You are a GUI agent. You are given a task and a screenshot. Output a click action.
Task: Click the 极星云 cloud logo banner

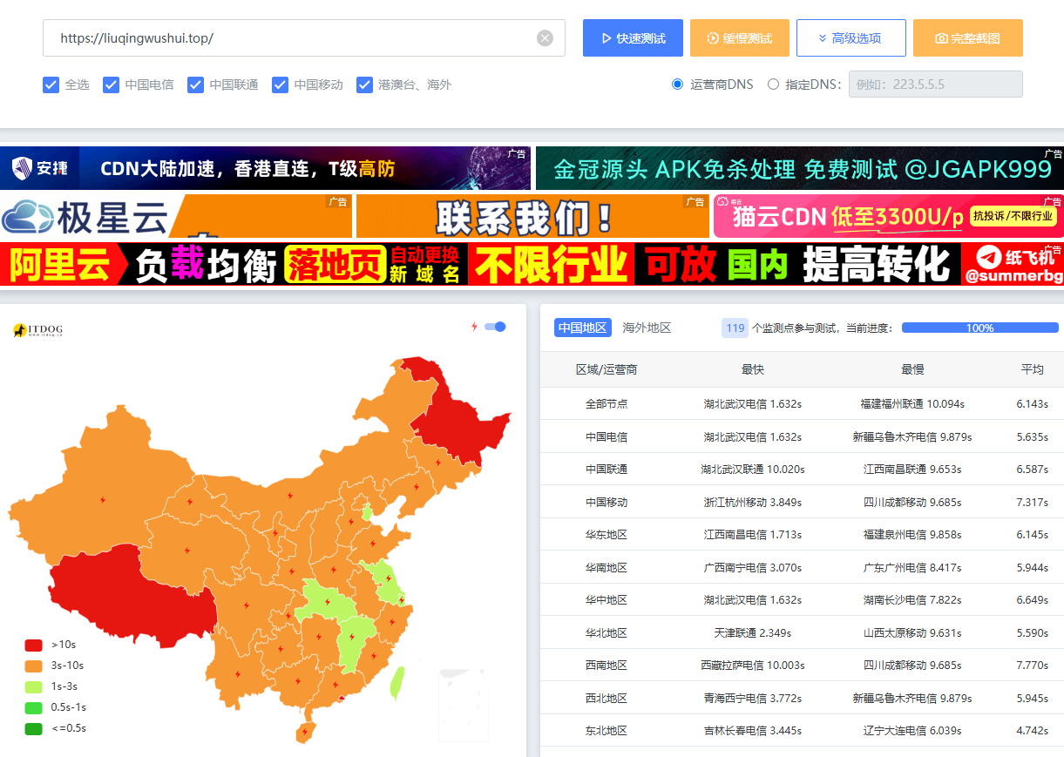coord(85,216)
